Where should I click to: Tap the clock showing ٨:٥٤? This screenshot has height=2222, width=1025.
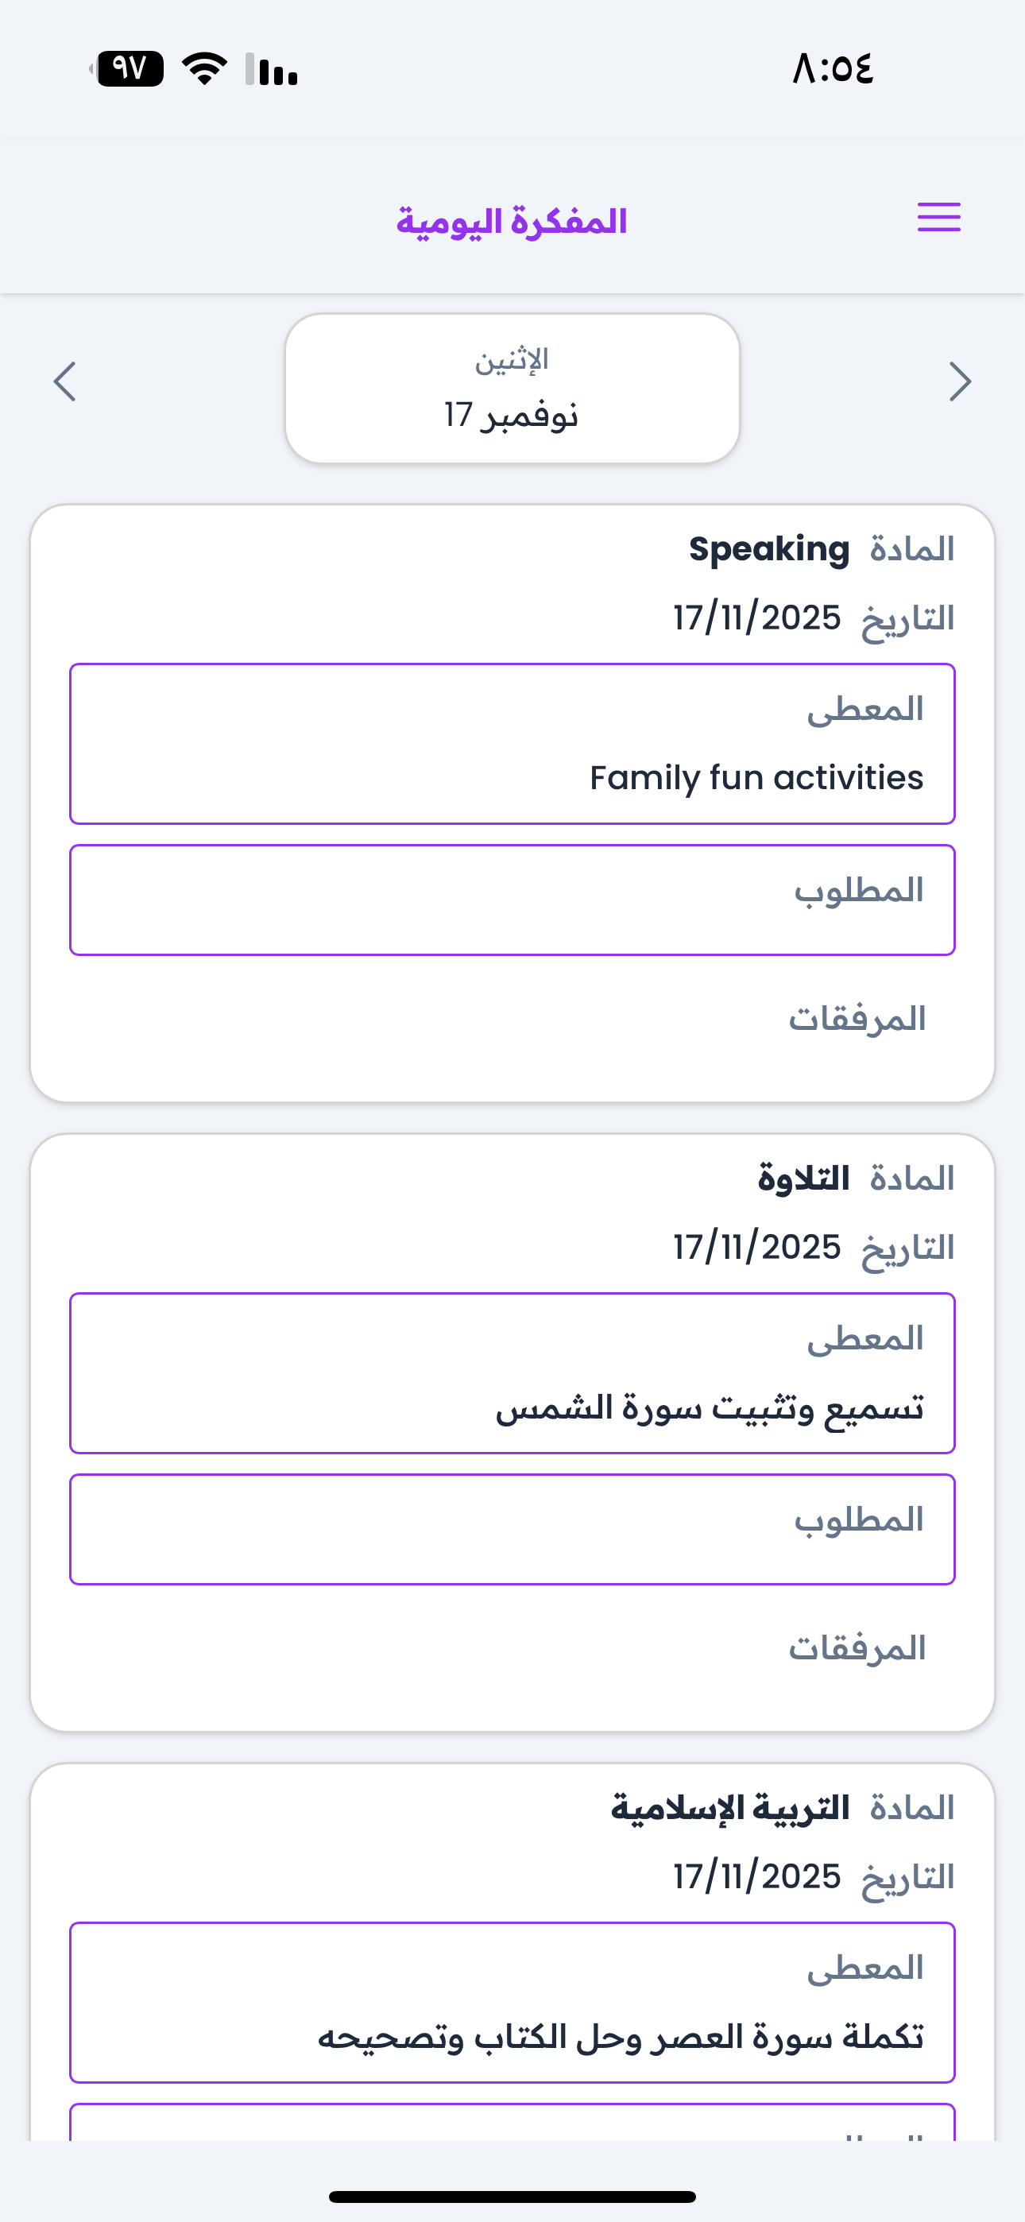(x=833, y=68)
